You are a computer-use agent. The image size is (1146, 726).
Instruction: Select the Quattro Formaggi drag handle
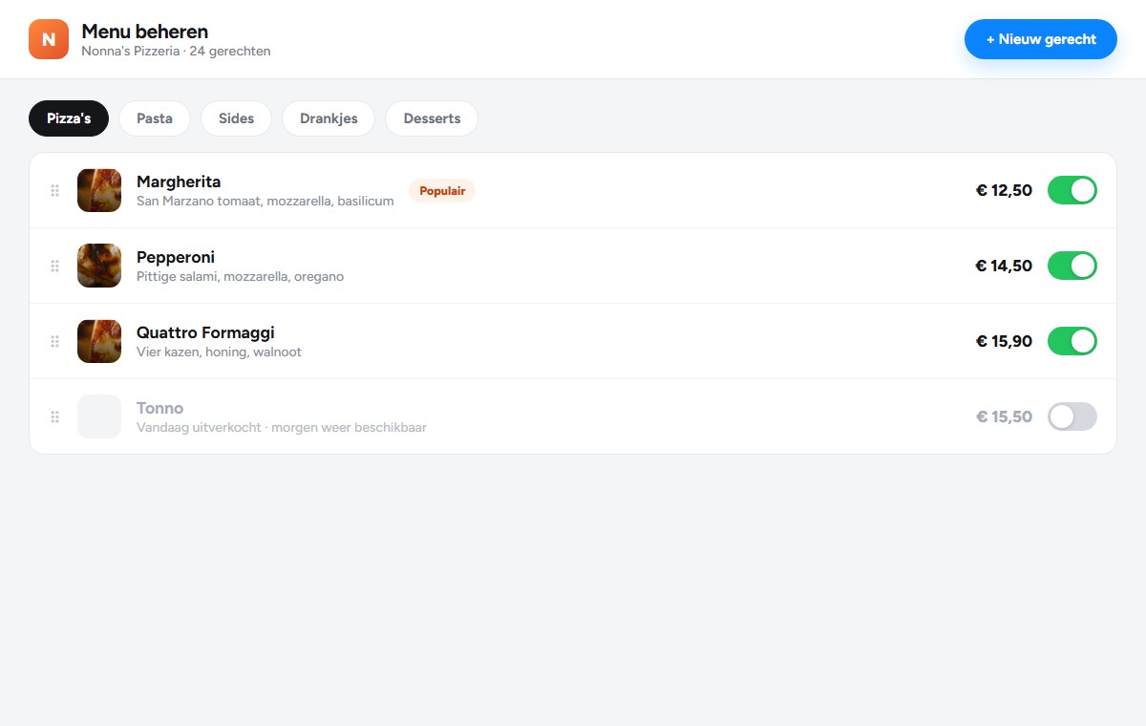coord(55,341)
